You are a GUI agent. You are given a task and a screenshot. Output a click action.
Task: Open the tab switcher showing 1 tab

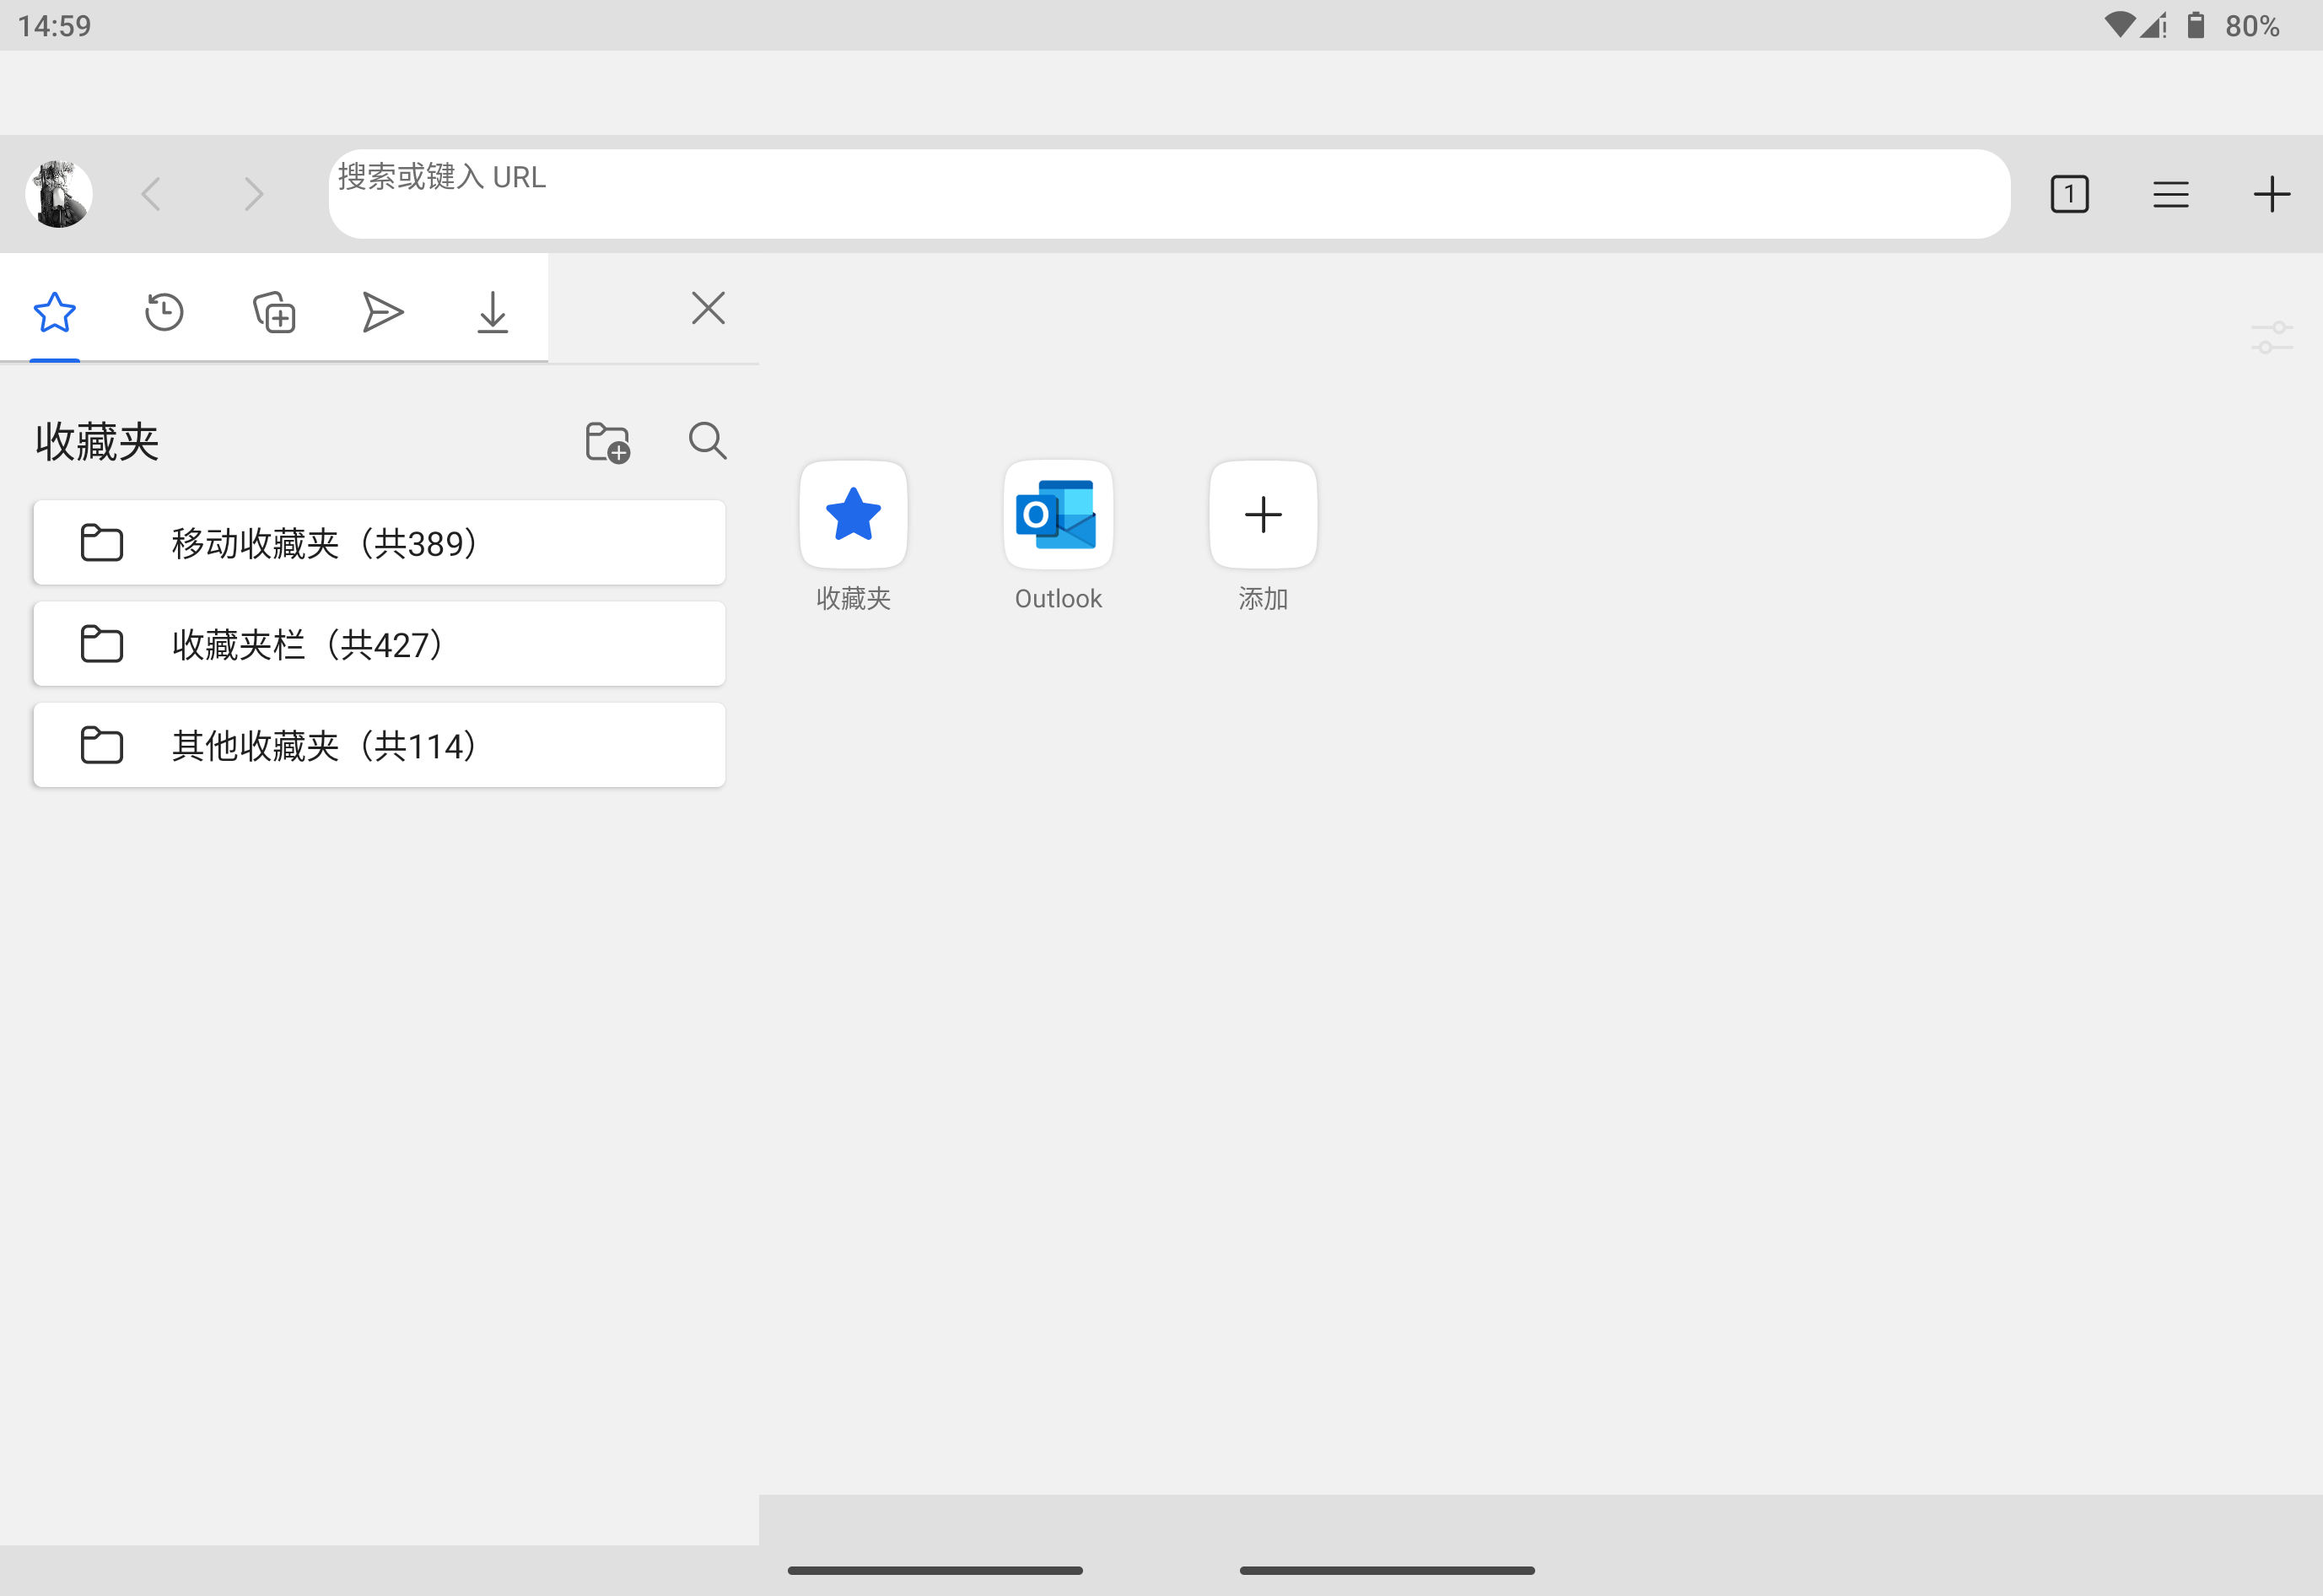pyautogui.click(x=2069, y=194)
